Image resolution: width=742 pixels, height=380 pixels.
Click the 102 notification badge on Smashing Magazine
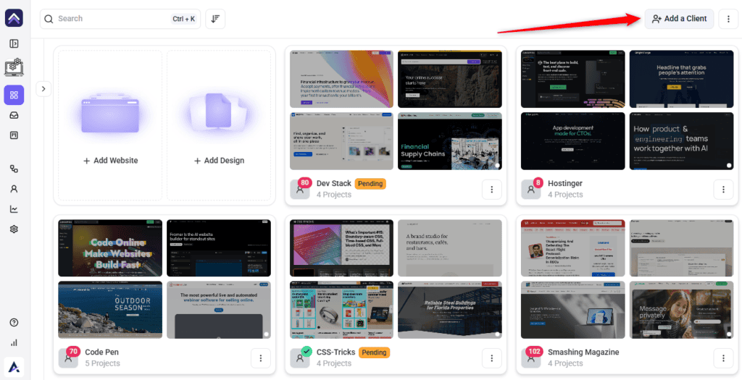point(535,352)
